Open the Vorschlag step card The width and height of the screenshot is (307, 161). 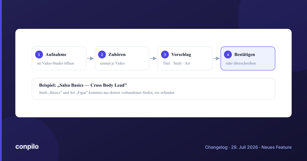(185, 58)
